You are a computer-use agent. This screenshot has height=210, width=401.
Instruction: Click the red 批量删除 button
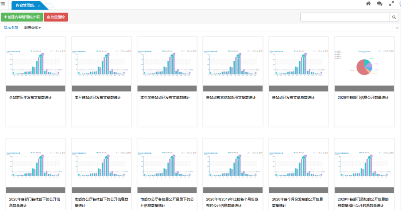(56, 17)
